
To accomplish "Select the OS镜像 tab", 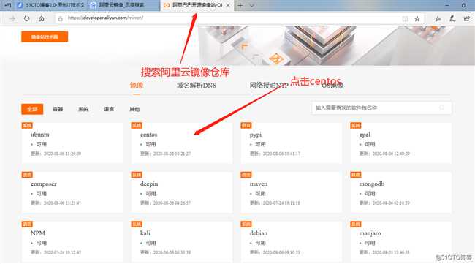I will (332, 86).
